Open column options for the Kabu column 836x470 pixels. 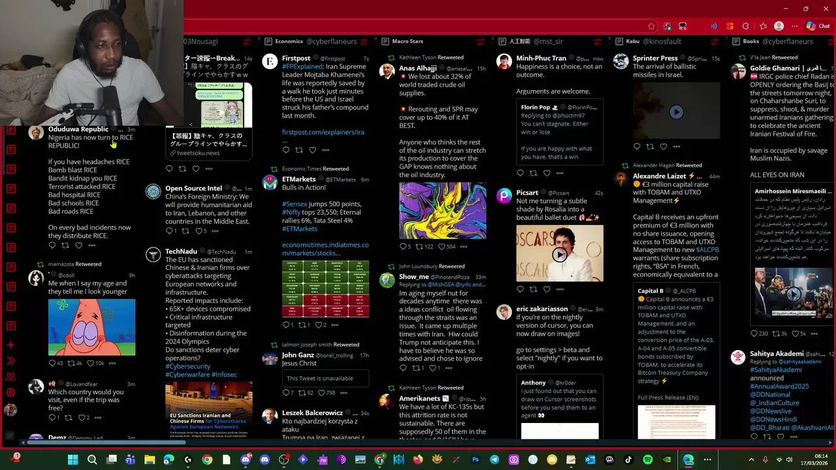click(715, 42)
